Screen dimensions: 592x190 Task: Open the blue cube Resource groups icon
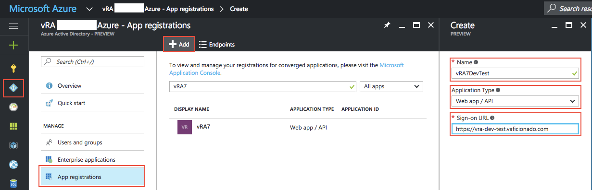tap(13, 145)
